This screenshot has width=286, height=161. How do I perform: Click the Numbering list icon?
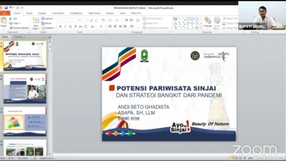[x=118, y=20]
